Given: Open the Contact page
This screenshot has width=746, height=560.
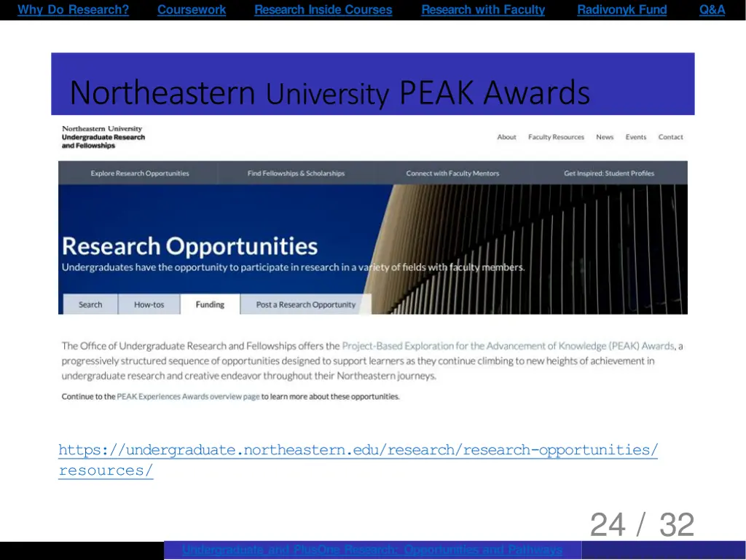Looking at the screenshot, I should 670,137.
